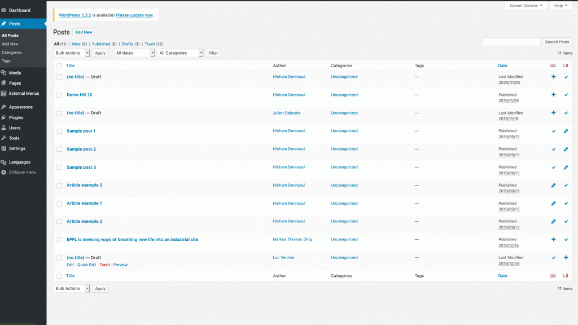The image size is (578, 325).
Task: Click the pencil icon to edit French translation of Sample post 2
Action: pos(566,150)
